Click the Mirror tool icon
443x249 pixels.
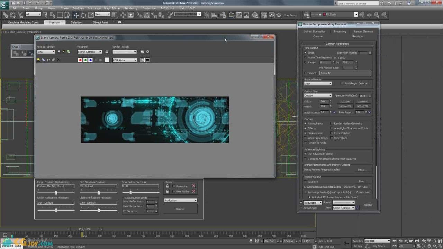pos(207,15)
